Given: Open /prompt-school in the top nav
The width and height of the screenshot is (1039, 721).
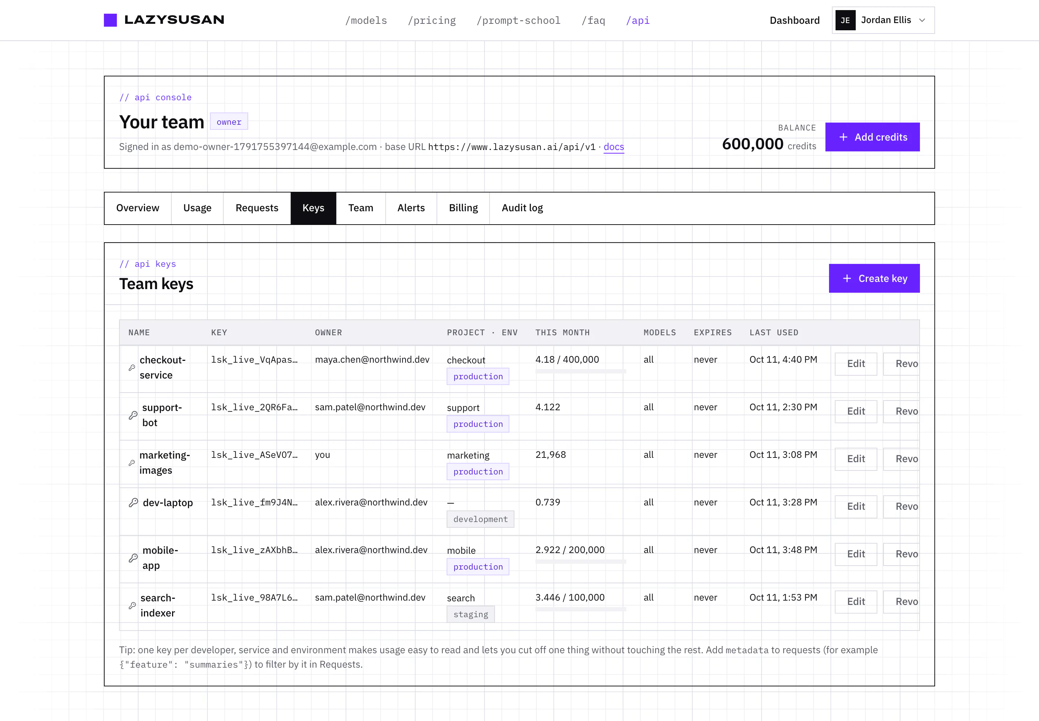Looking at the screenshot, I should tap(518, 20).
